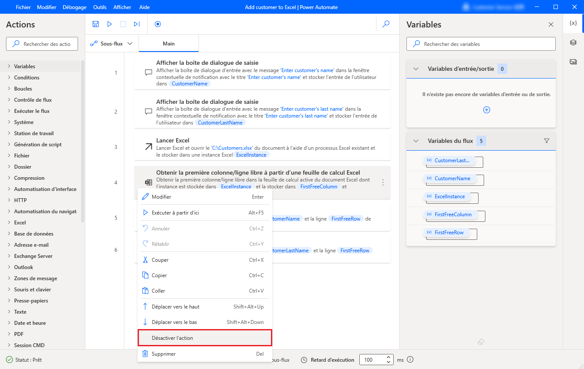The width and height of the screenshot is (584, 369).
Task: Choose Déplacer vers le bas
Action: tap(205, 322)
